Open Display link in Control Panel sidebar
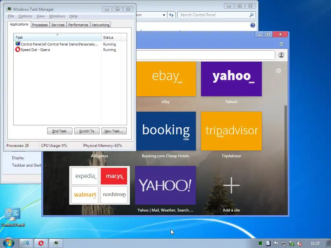Screen dimensions: 331x248 pos(18,158)
